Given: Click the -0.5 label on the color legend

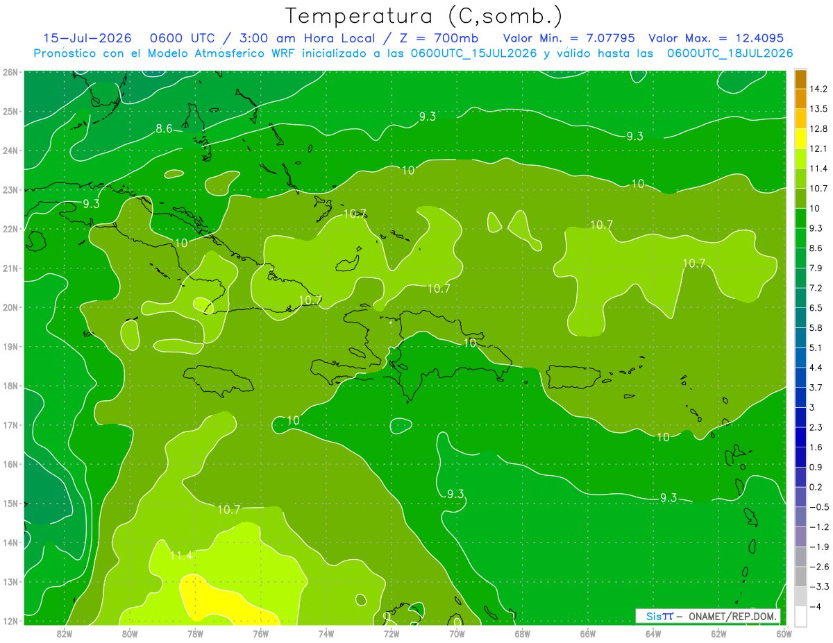Looking at the screenshot, I should tap(818, 506).
